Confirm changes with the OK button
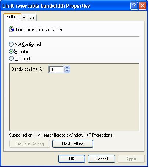Image resolution: width=149 pixels, height=167 pixels. (x=72, y=159)
